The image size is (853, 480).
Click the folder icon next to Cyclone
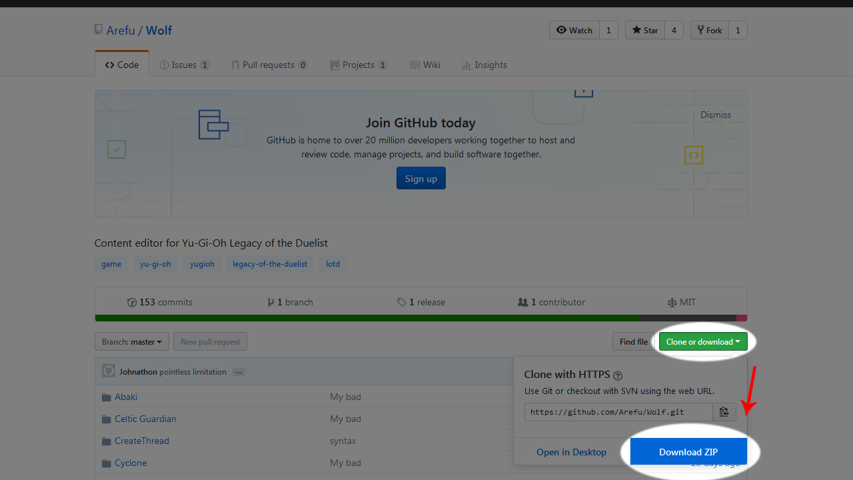(106, 463)
